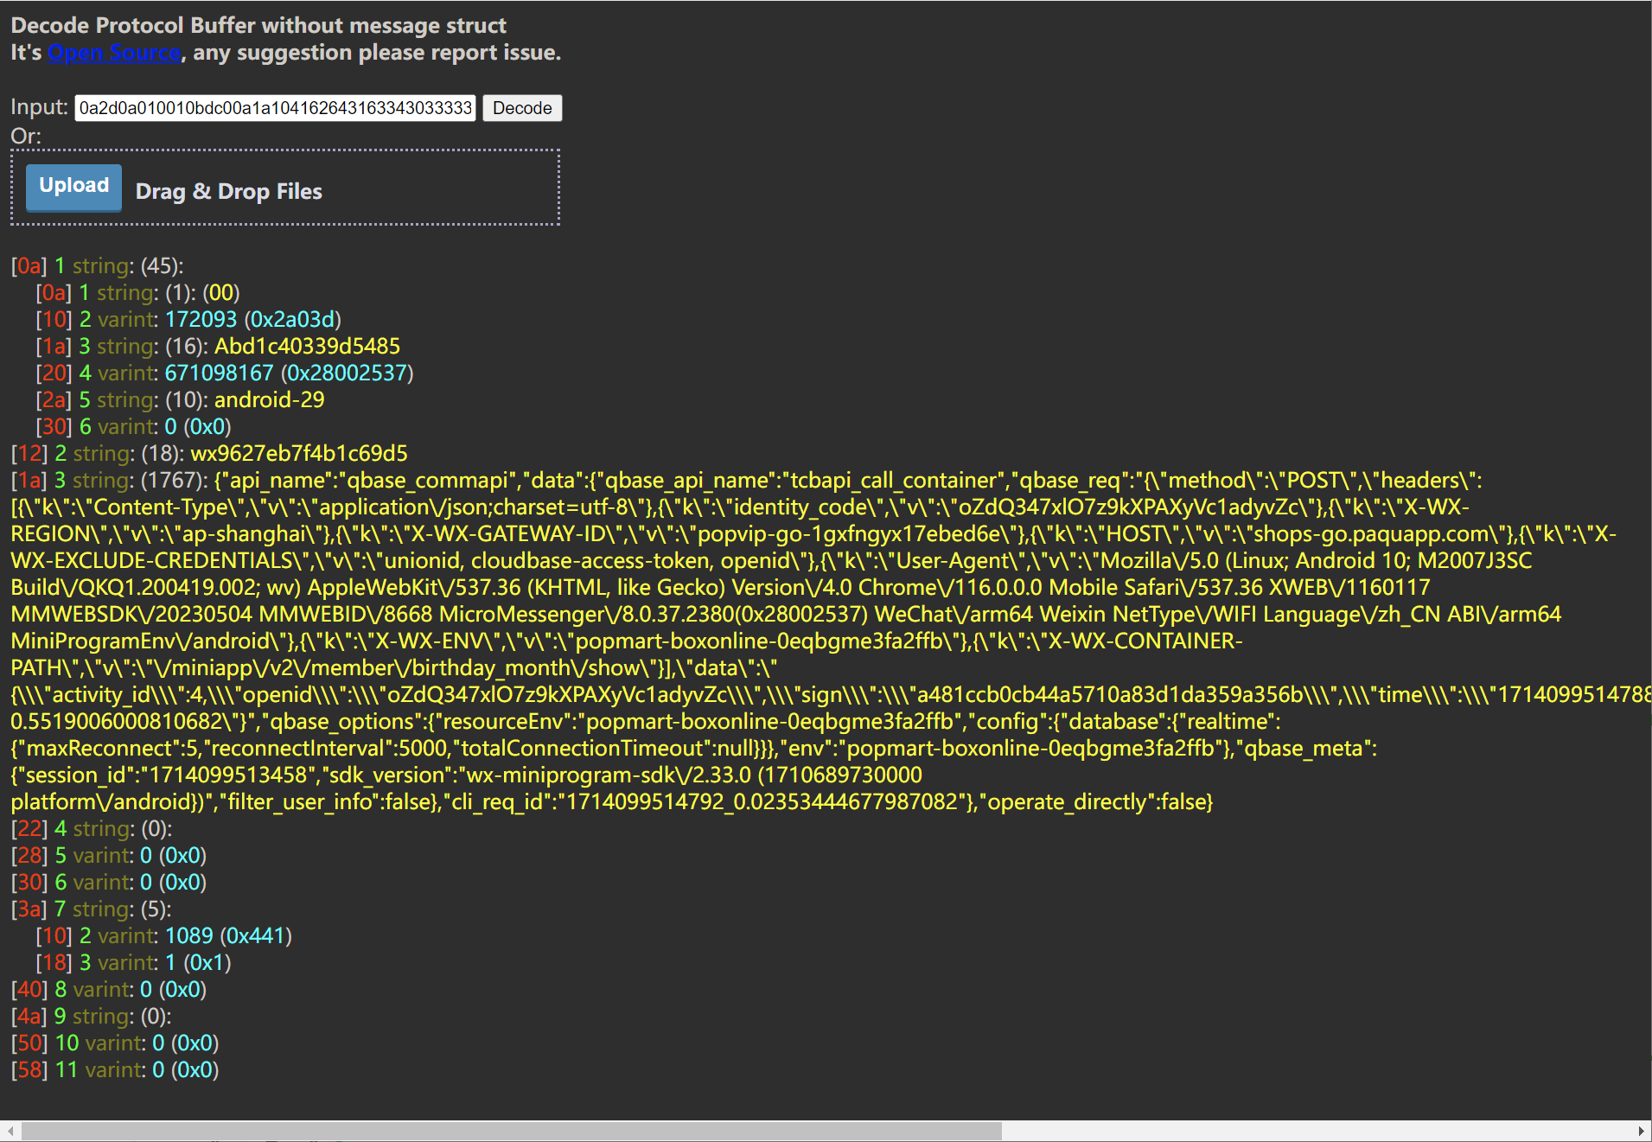
Task: Click the blue Upload button
Action: pyautogui.click(x=73, y=187)
